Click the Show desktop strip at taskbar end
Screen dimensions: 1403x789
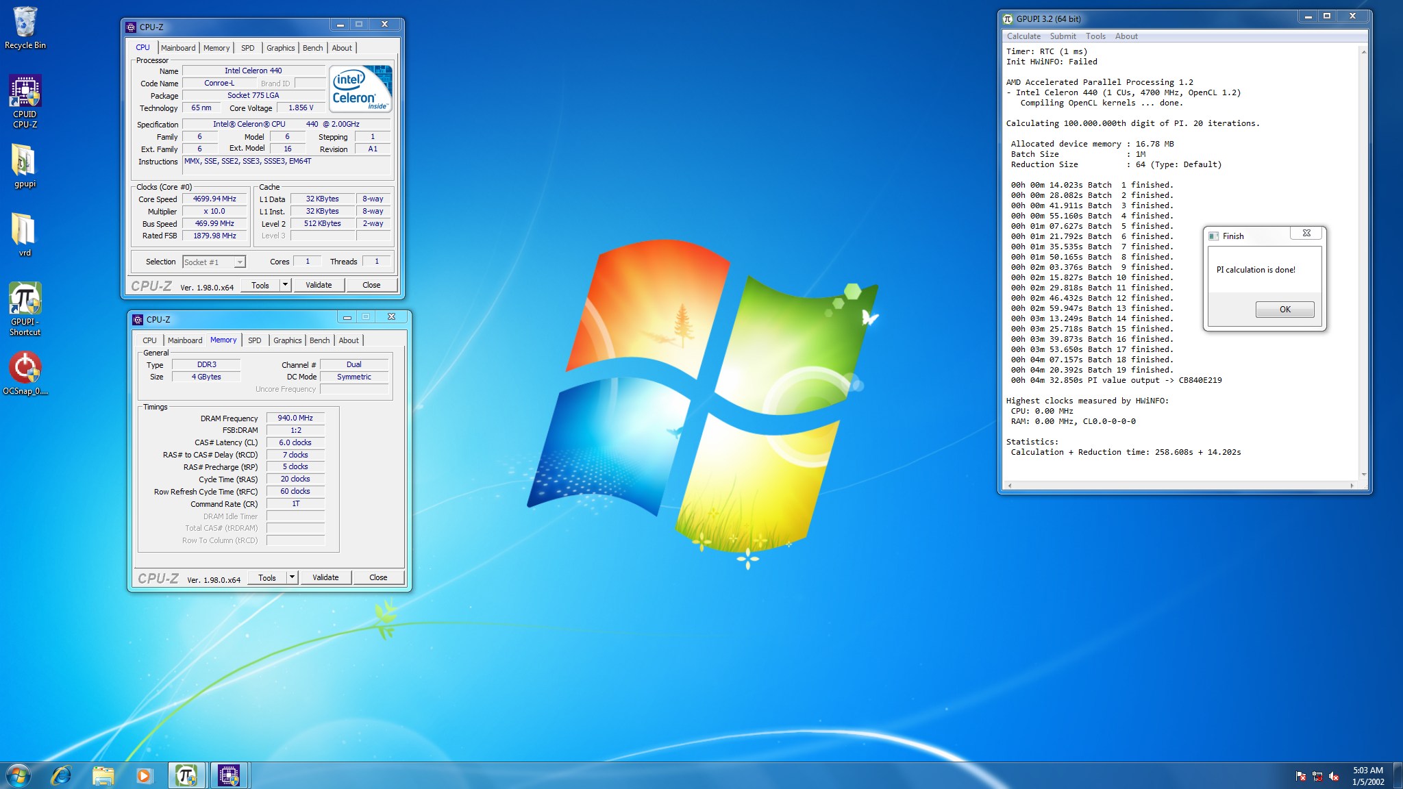(x=1398, y=776)
